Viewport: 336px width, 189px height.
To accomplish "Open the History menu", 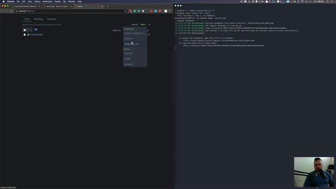I will [x=37, y=2].
